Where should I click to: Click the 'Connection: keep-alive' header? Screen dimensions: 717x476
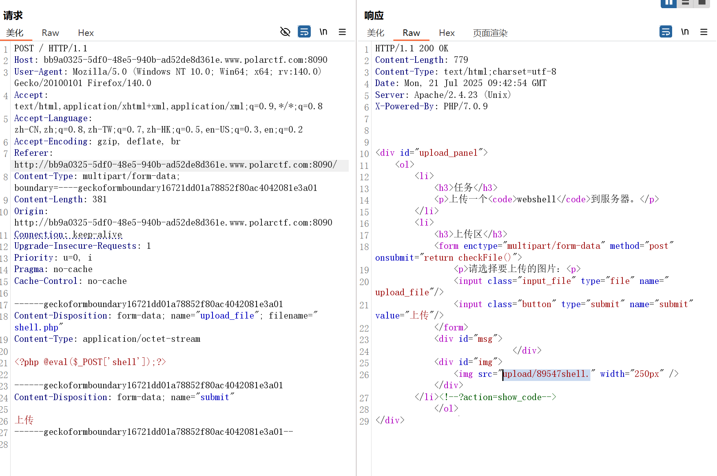click(68, 235)
